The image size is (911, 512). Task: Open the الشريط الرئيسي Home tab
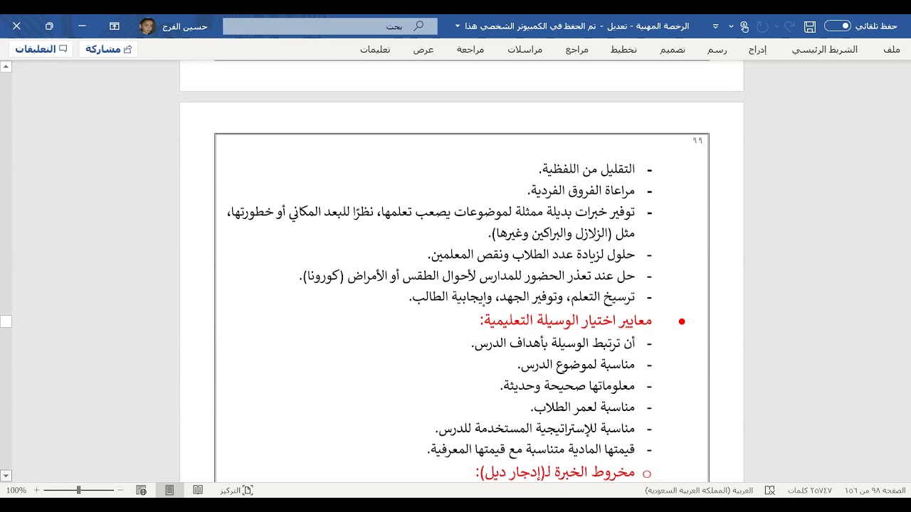pos(825,49)
